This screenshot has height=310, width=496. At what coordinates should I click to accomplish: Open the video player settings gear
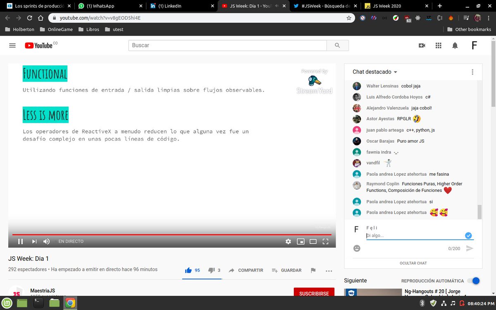288,241
